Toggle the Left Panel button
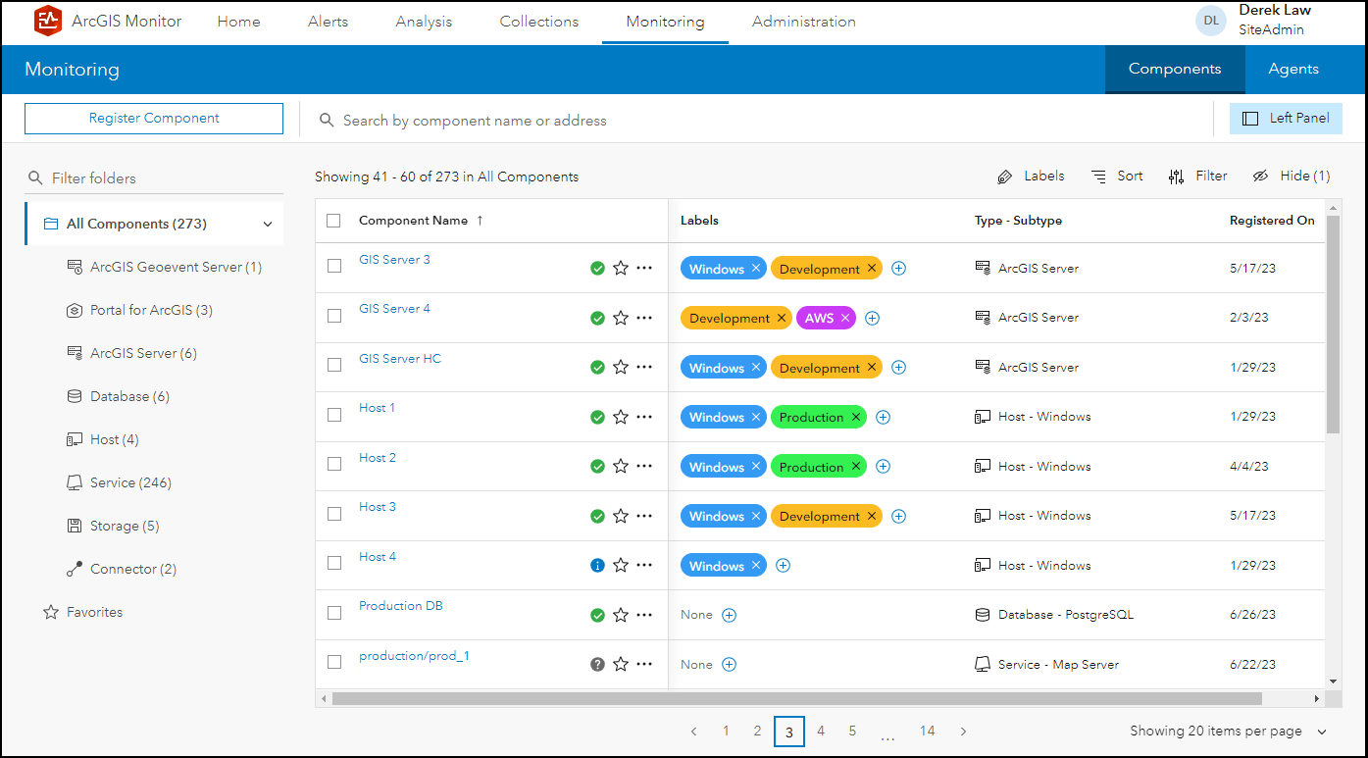The width and height of the screenshot is (1368, 758). pyautogui.click(x=1286, y=119)
